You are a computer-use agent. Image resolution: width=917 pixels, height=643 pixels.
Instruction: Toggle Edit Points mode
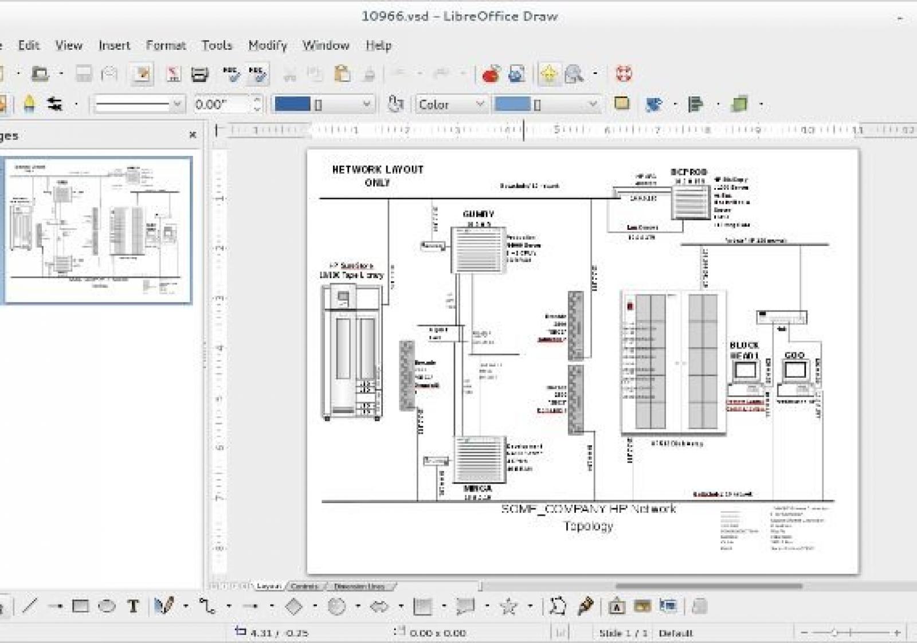(x=558, y=606)
